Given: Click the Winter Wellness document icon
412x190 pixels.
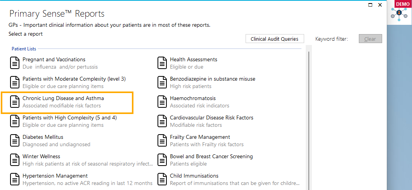Looking at the screenshot, I should click(x=15, y=160).
